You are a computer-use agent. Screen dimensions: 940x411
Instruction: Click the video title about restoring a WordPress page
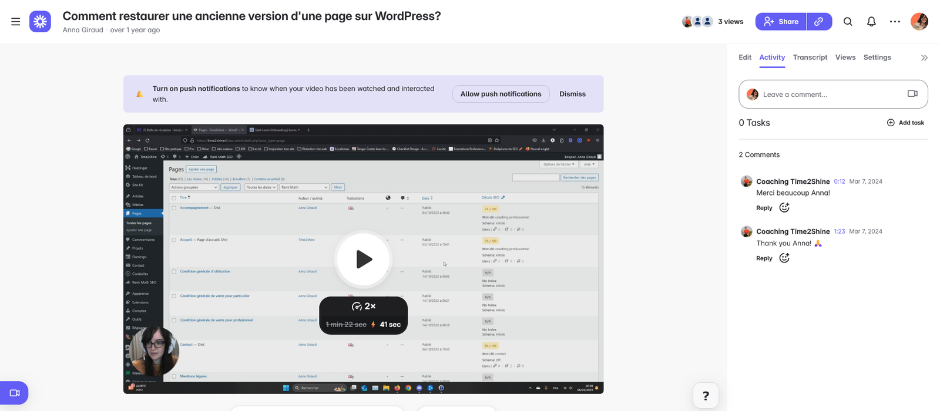tap(252, 16)
